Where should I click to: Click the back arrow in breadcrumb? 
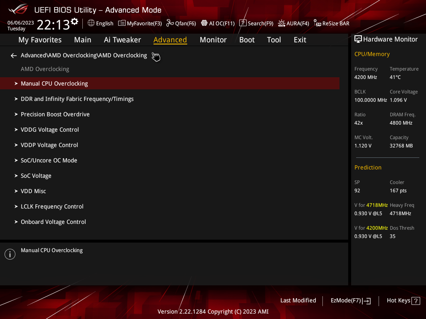pos(14,56)
